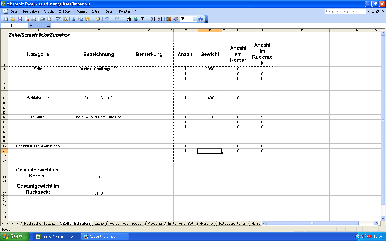The width and height of the screenshot is (386, 241).
Task: Click the AutoSum sigma icon
Action: point(143,19)
